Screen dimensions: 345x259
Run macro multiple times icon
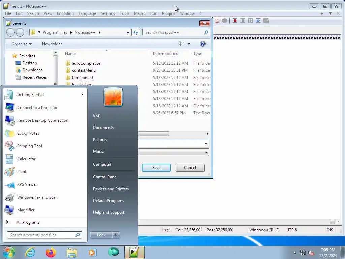(258, 21)
